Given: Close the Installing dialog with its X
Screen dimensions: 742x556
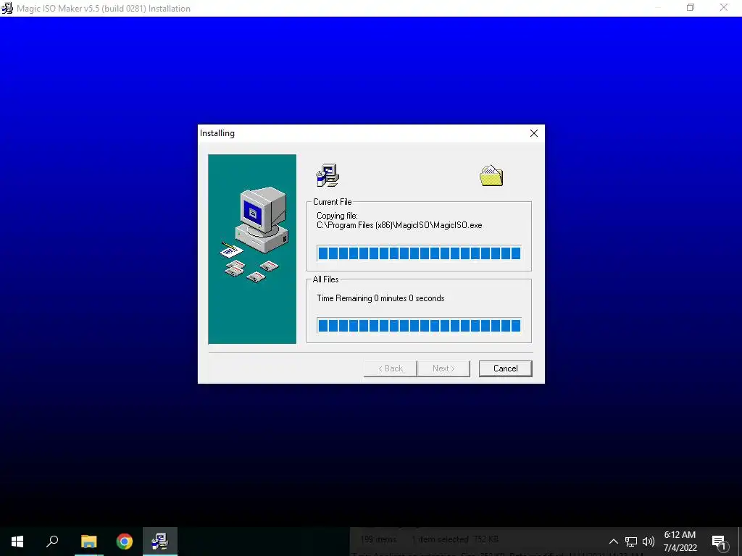Looking at the screenshot, I should [534, 133].
